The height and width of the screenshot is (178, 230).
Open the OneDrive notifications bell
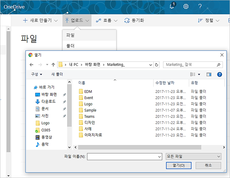pos(172,6)
